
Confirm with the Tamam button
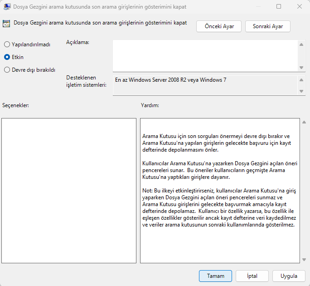click(x=215, y=276)
